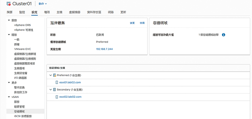Select 磁碟管理 under vSAN
This screenshot has height=119, width=252.
tap(19, 106)
